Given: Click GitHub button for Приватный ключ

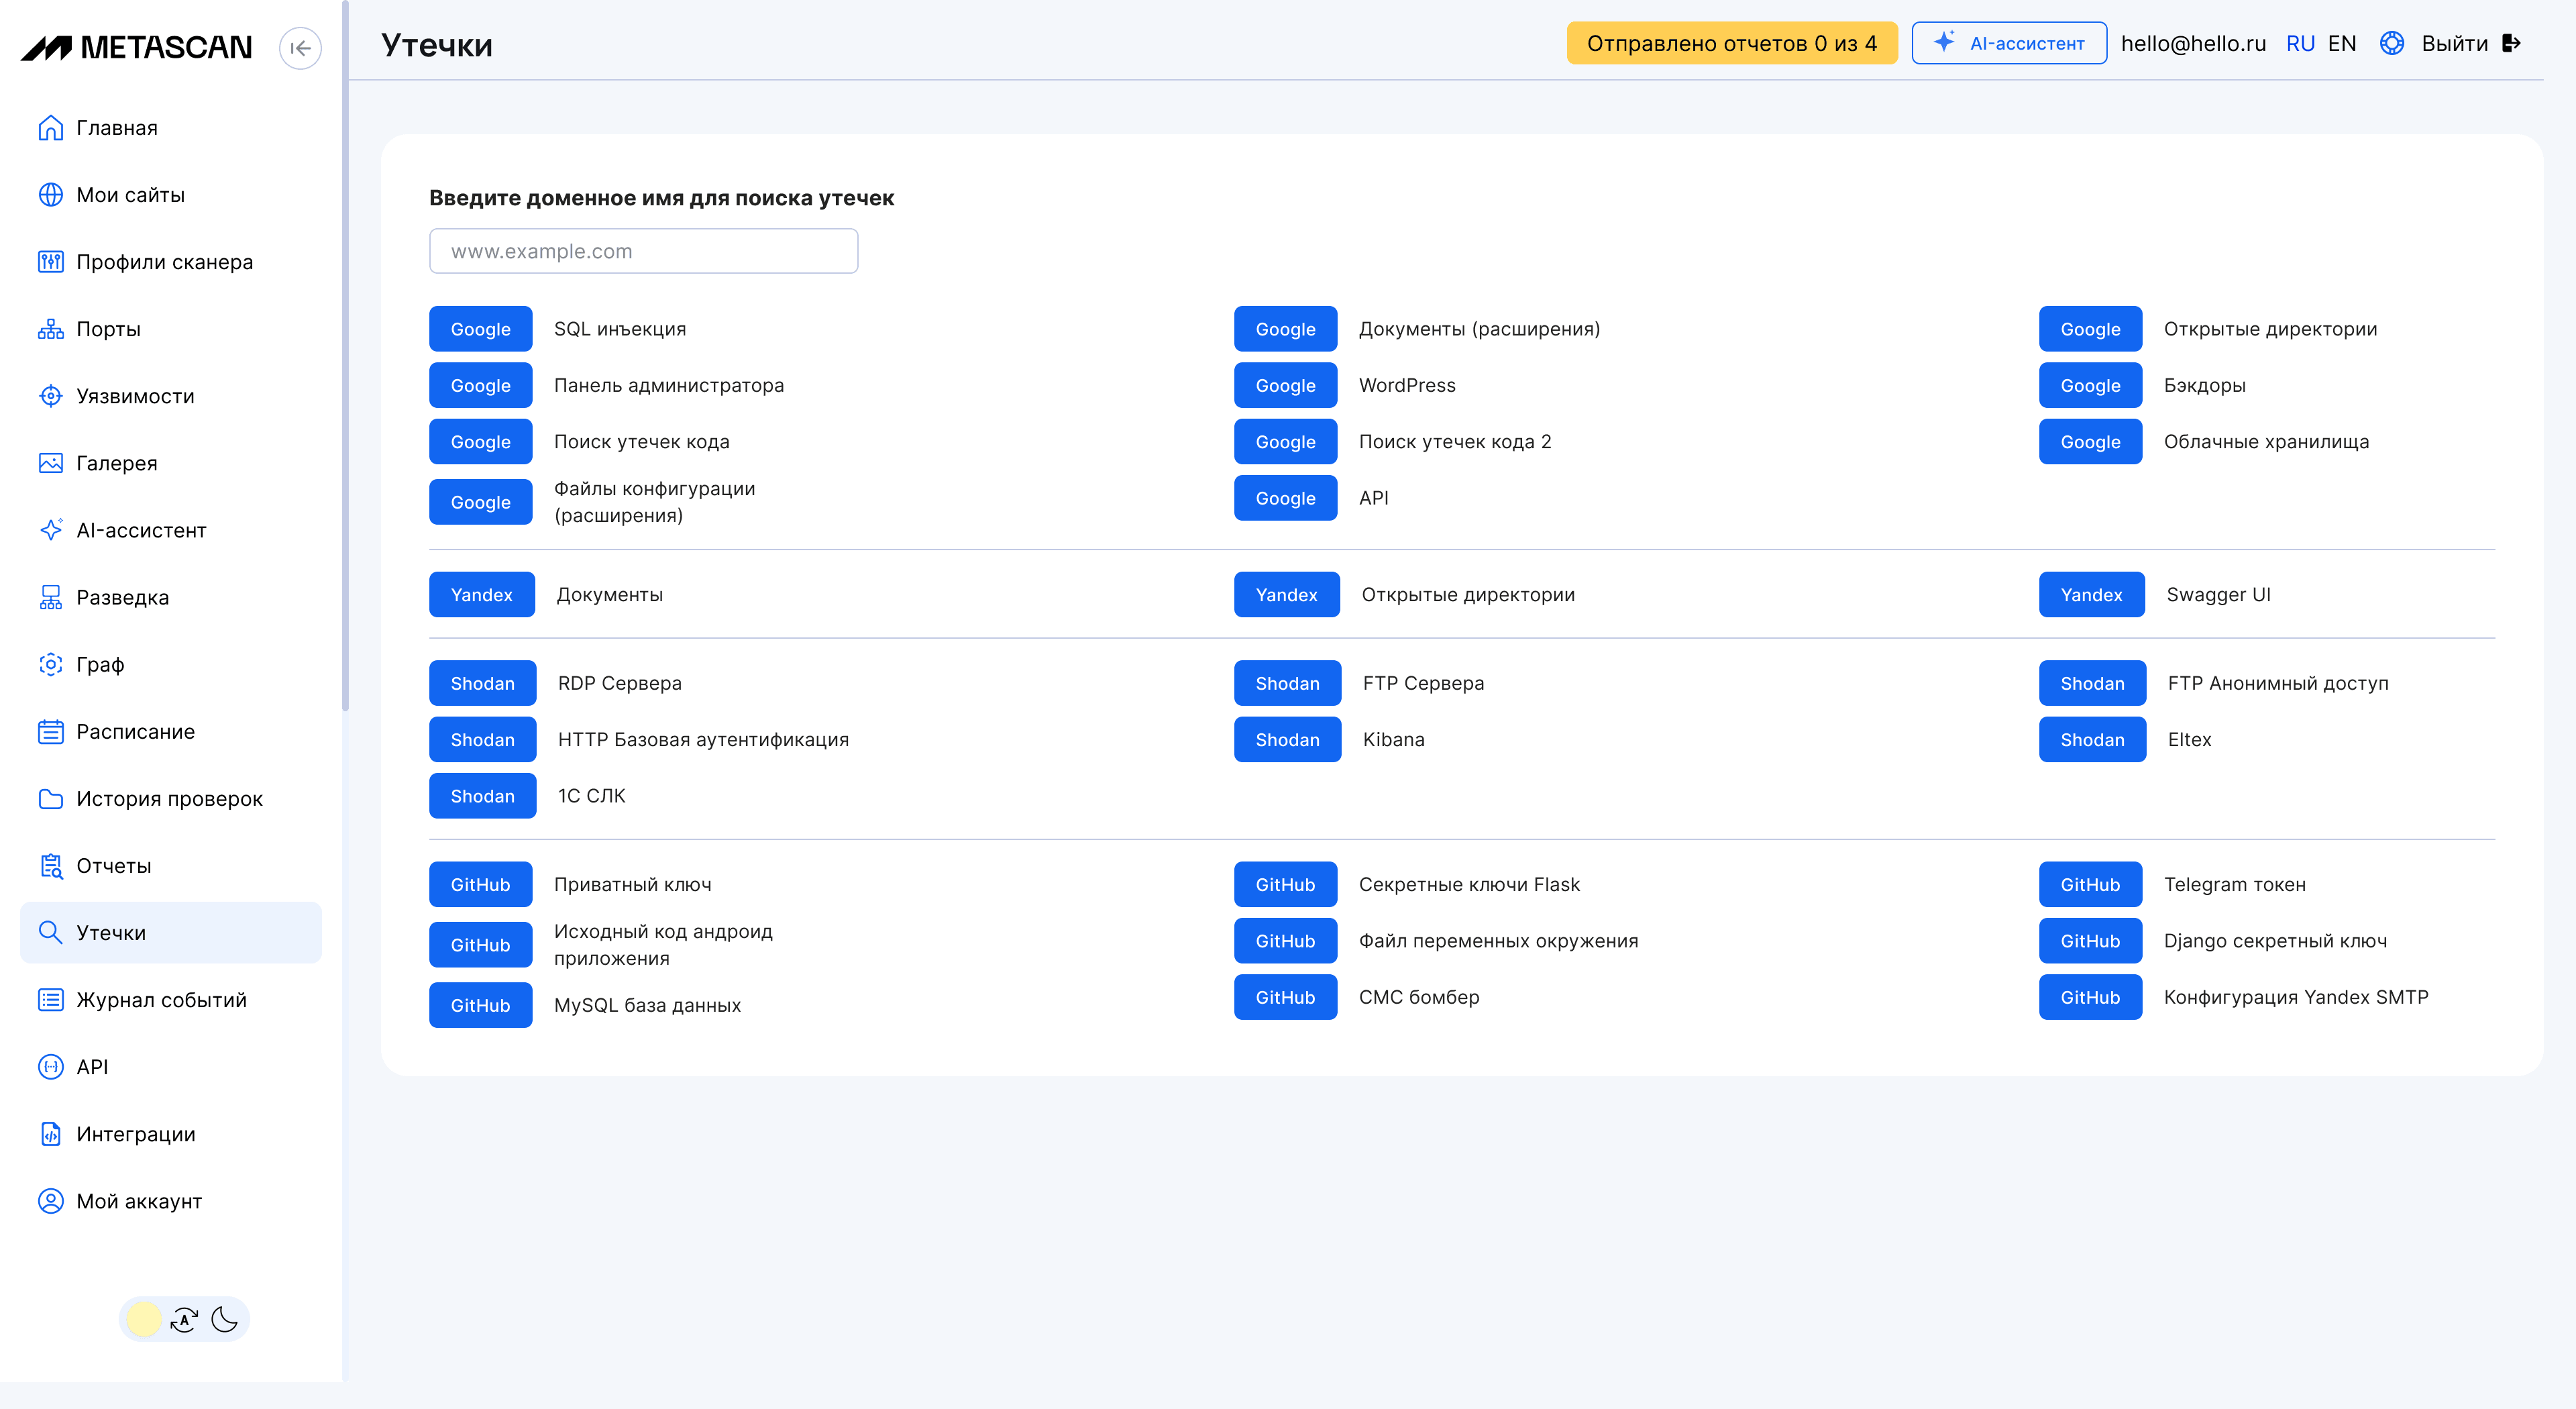Looking at the screenshot, I should pyautogui.click(x=480, y=884).
